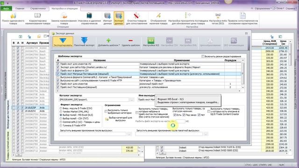
Task: Open 'Отображение наличия товара' setting
Action: 159,19
